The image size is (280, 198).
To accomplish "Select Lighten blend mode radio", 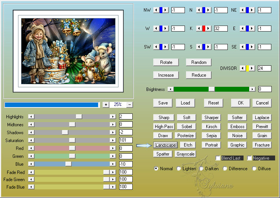I will (179, 169).
